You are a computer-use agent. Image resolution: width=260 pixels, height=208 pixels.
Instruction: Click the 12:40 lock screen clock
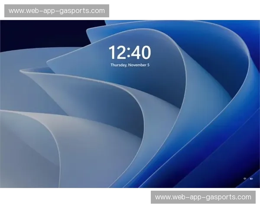(x=130, y=53)
